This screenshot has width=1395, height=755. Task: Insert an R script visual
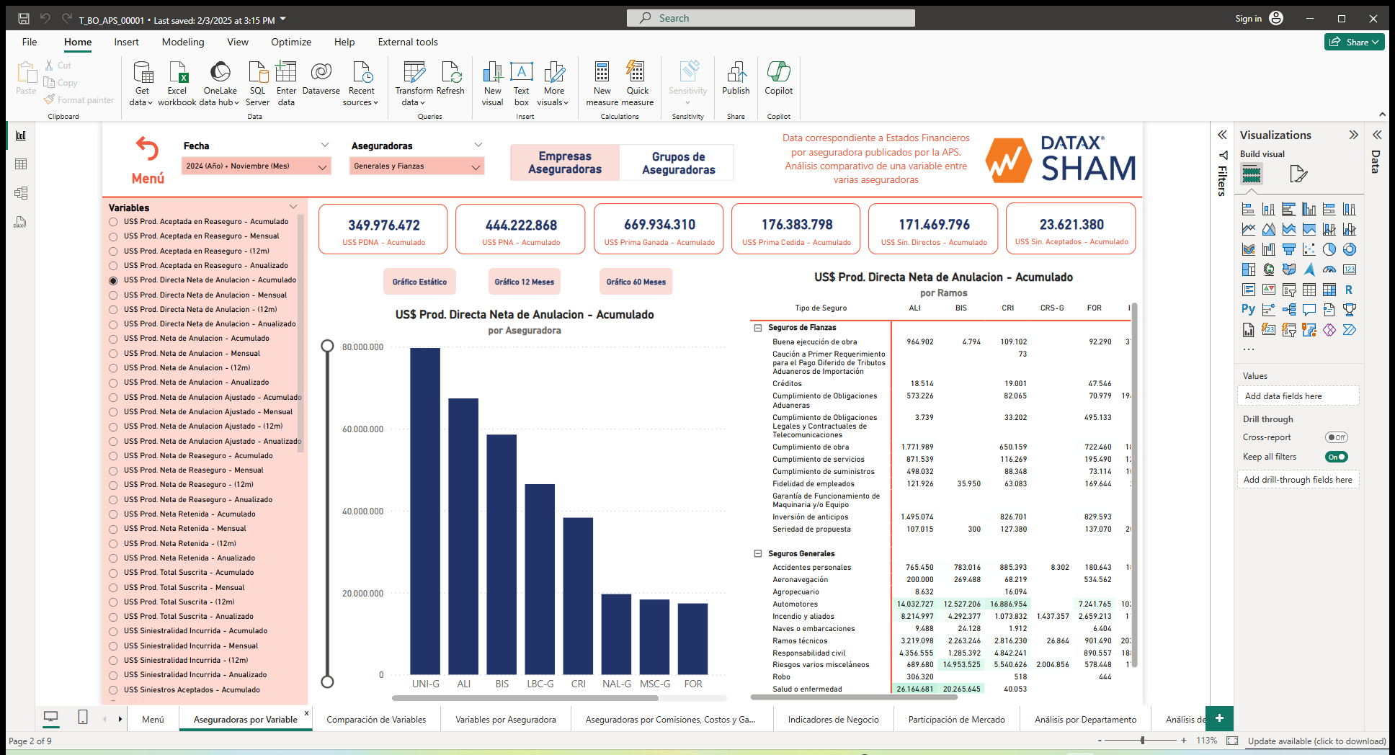[x=1350, y=290]
